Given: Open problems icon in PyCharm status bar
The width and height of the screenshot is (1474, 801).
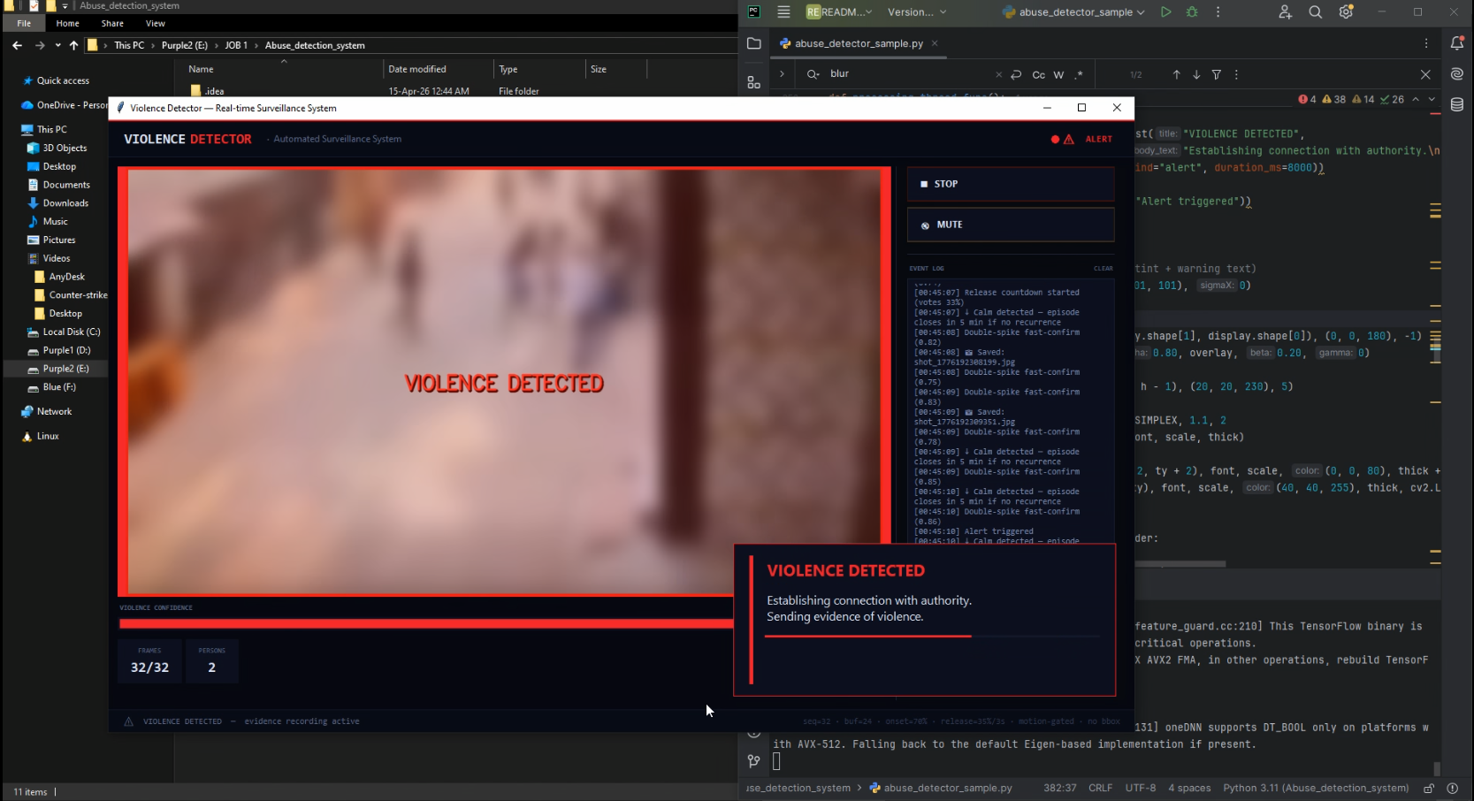Looking at the screenshot, I should [x=1452, y=788].
